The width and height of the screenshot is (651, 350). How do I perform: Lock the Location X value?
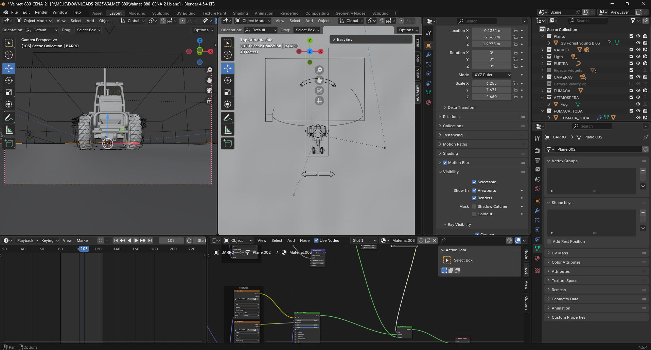point(515,31)
